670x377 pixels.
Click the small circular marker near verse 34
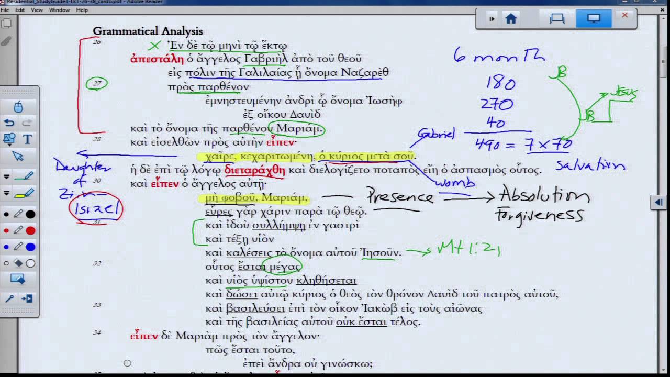(127, 363)
